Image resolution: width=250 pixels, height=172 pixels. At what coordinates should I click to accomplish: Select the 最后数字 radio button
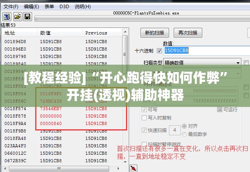(184, 134)
